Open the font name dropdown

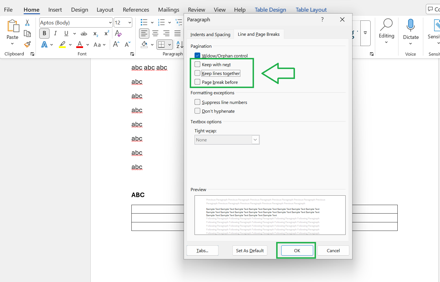point(110,23)
